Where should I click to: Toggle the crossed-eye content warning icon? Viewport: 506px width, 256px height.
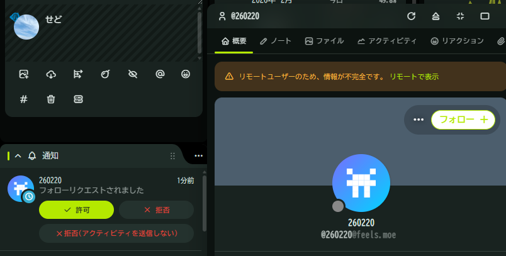pyautogui.click(x=132, y=74)
